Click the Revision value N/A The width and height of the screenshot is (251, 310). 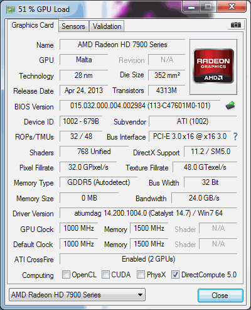(x=167, y=60)
